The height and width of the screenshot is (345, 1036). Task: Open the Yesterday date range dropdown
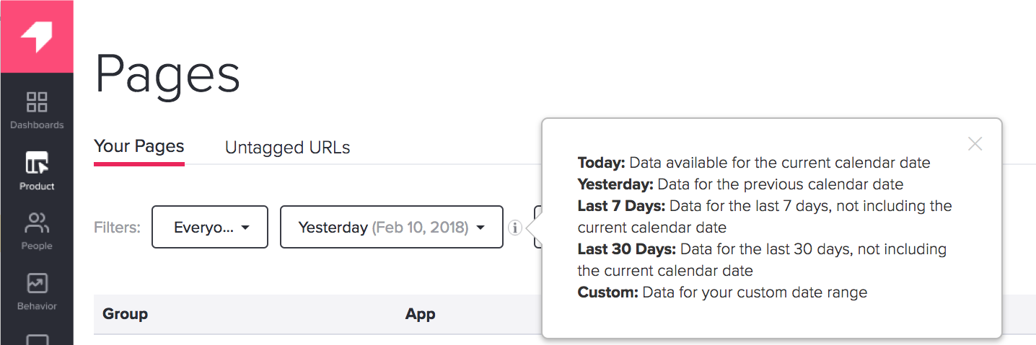(392, 227)
